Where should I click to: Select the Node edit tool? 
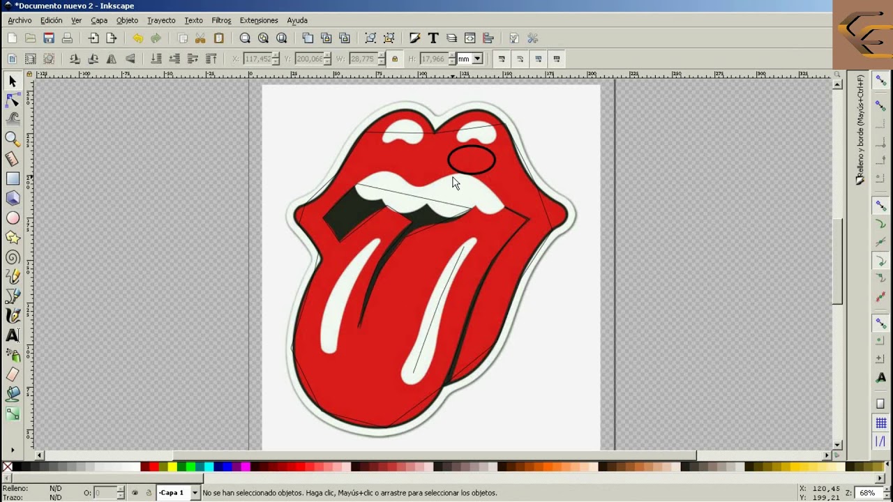coord(13,101)
